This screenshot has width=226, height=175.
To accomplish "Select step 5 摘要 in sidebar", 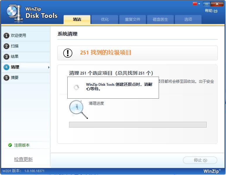I will (x=26, y=78).
